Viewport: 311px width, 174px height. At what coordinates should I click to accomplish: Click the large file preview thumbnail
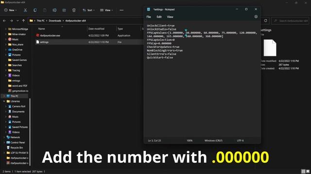(270, 48)
